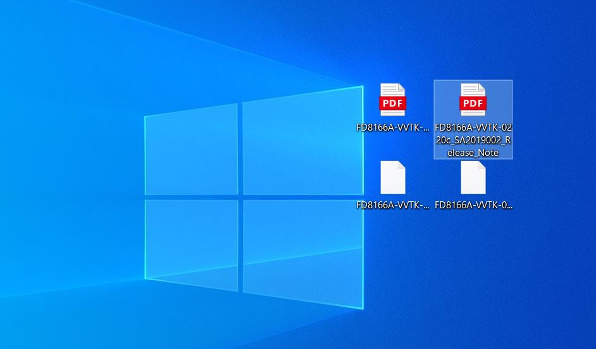Click the highlighted Release_Note PDF file icon
596x349 pixels.
point(473,100)
